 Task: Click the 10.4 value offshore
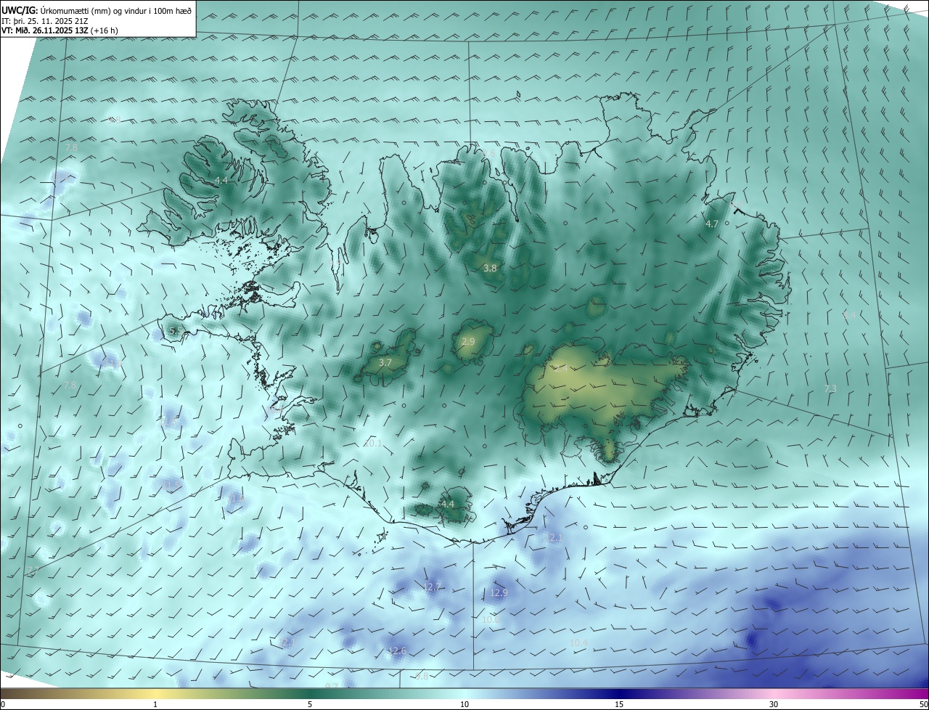tap(578, 643)
